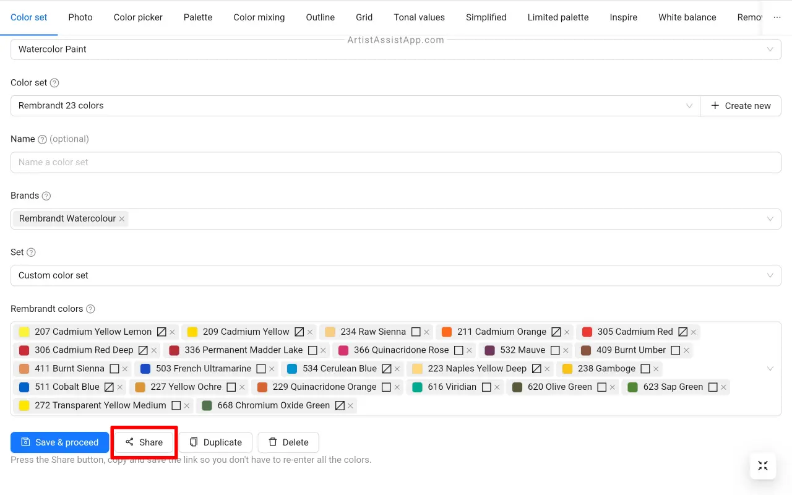This screenshot has width=792, height=495.
Task: Open the Simplified tab
Action: click(486, 17)
